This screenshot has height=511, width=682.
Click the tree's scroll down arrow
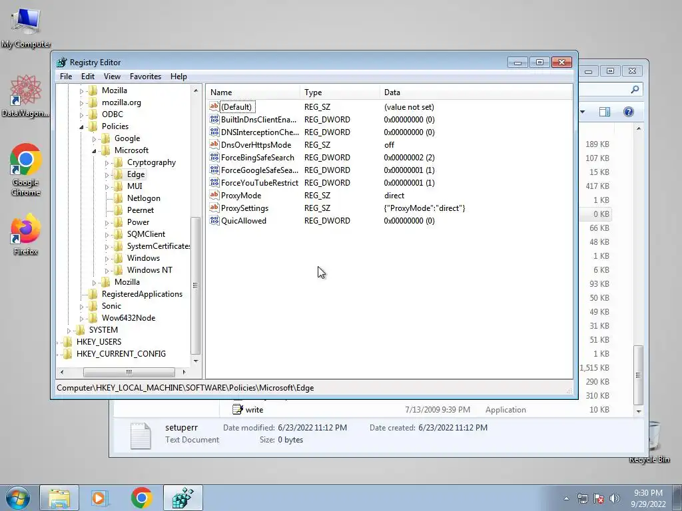[196, 361]
